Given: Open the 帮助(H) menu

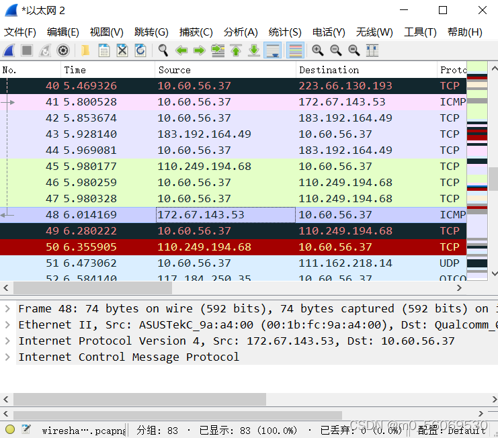Looking at the screenshot, I should point(465,32).
